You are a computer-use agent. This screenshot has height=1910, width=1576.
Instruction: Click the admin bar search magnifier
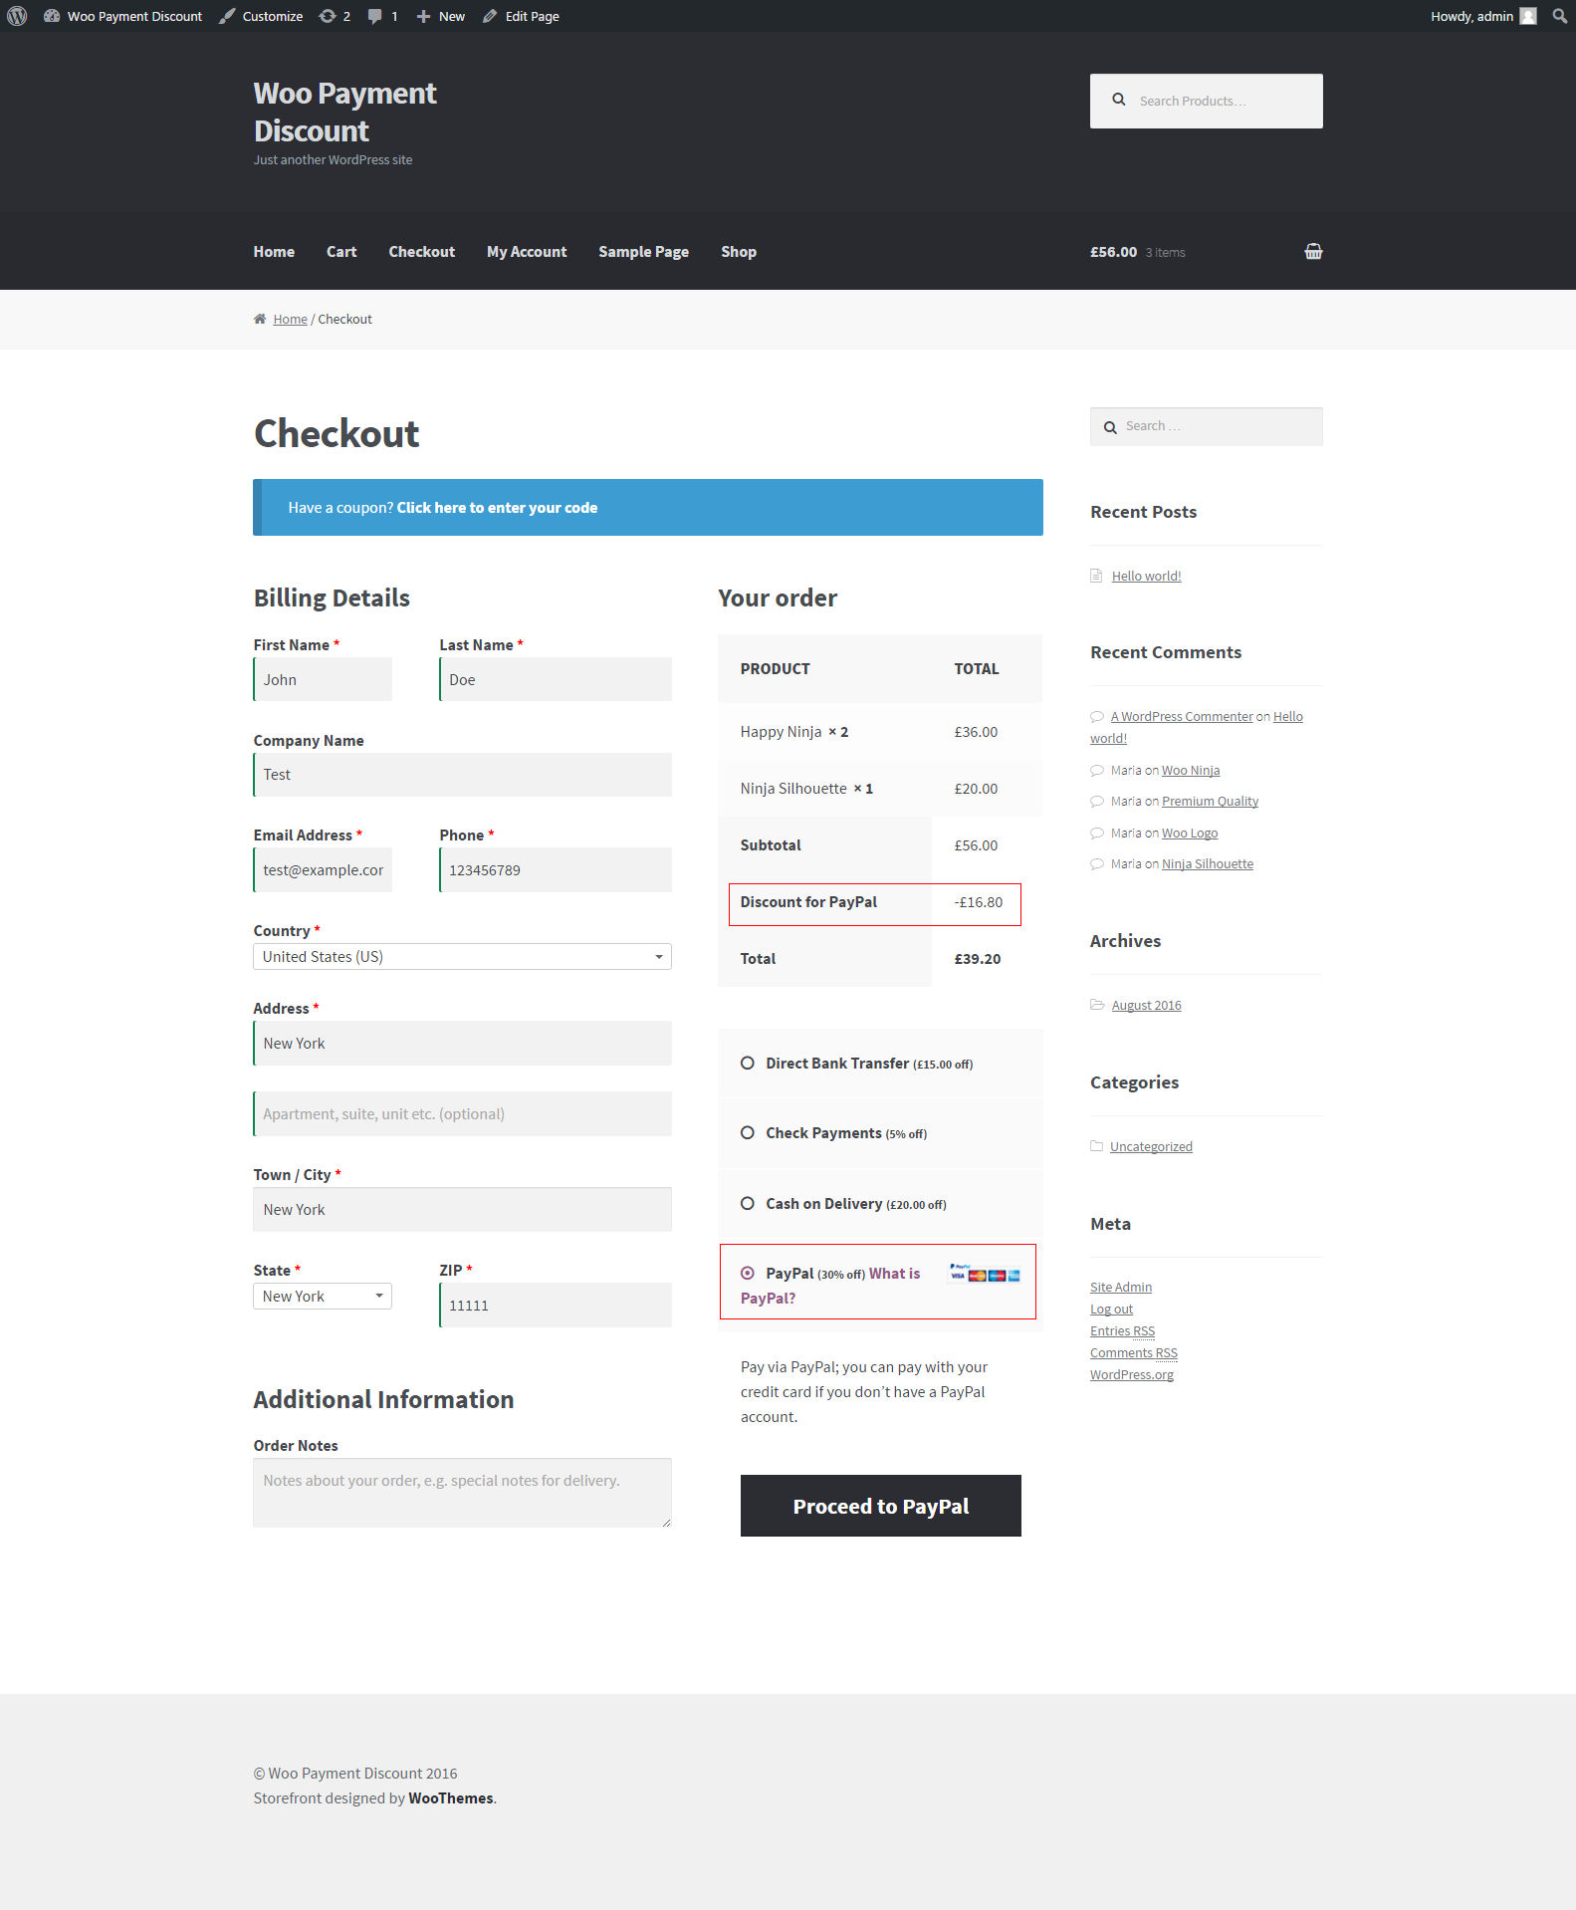[1559, 16]
